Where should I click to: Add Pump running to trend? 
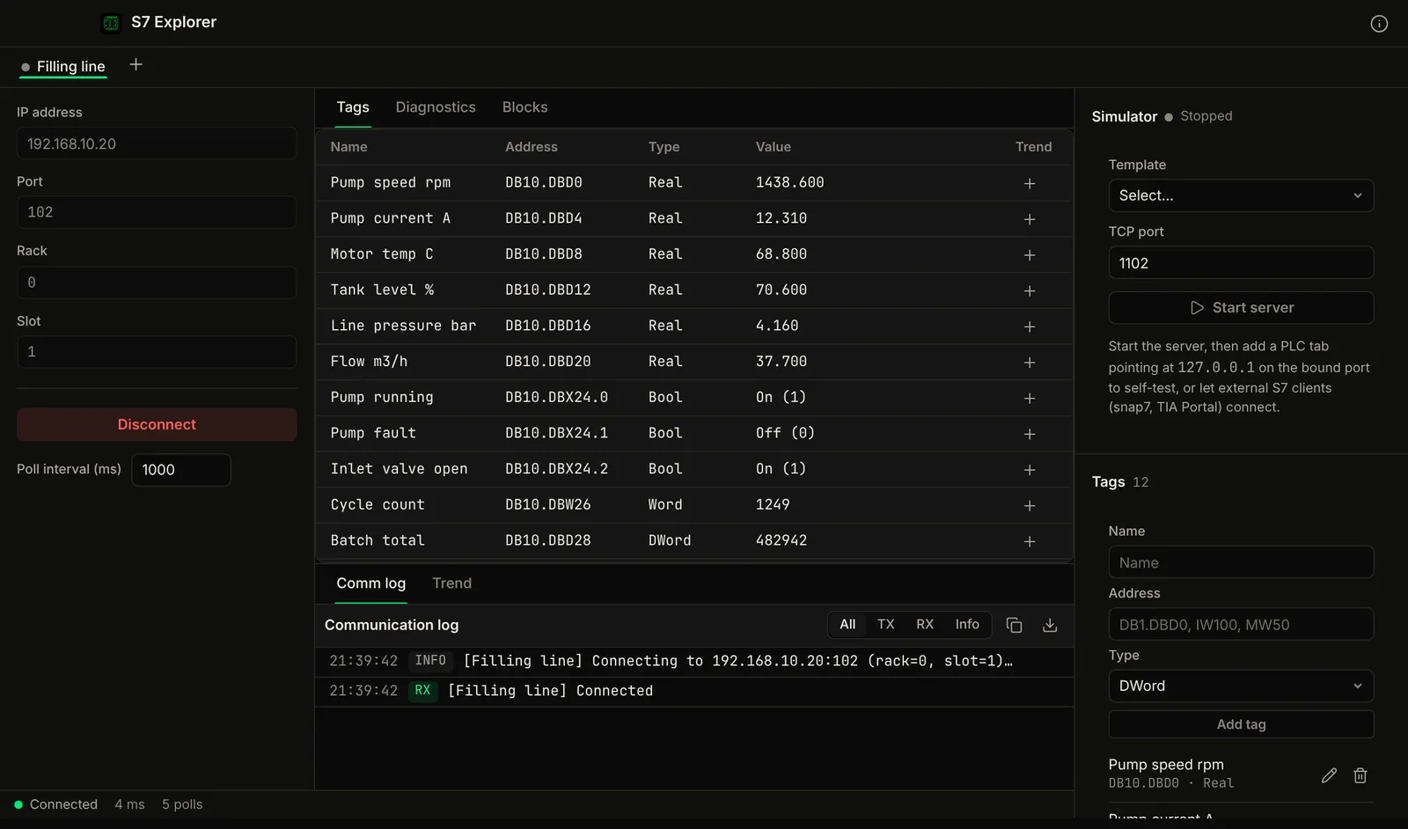[x=1030, y=399]
